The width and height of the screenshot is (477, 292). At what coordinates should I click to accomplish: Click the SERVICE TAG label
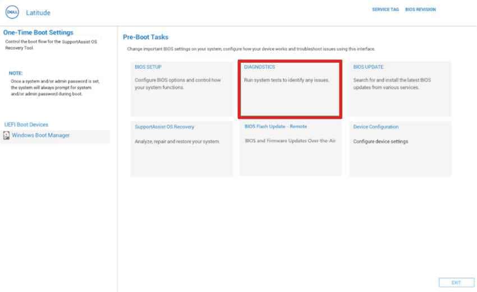click(x=386, y=10)
